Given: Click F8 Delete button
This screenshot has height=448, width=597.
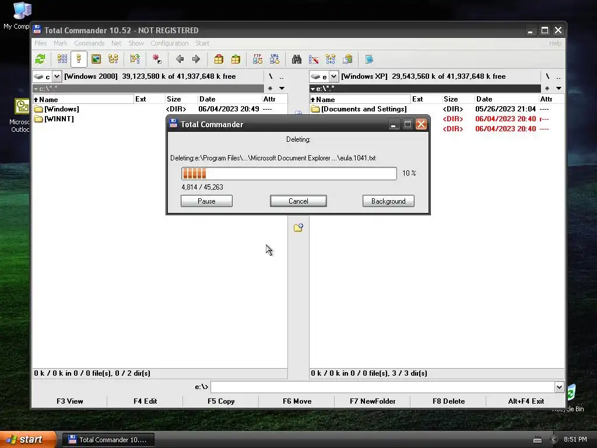Looking at the screenshot, I should (x=448, y=401).
